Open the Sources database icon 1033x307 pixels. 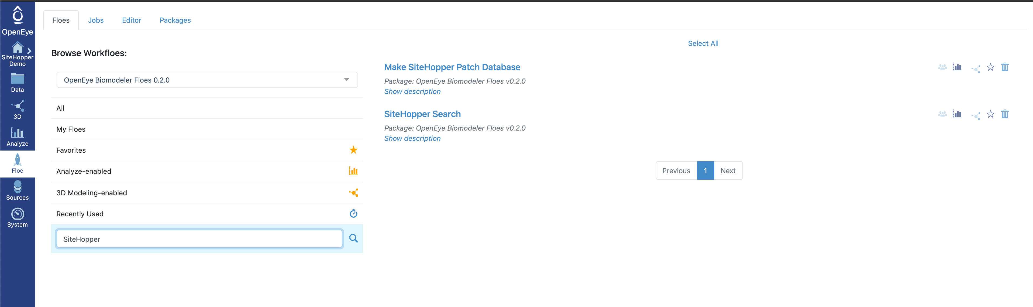[18, 187]
